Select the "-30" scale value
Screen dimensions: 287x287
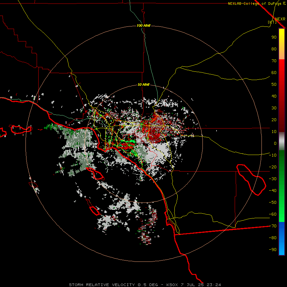point(273,179)
